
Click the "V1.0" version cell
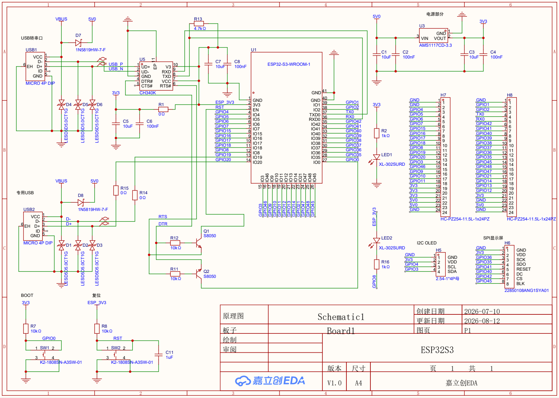[x=335, y=383]
